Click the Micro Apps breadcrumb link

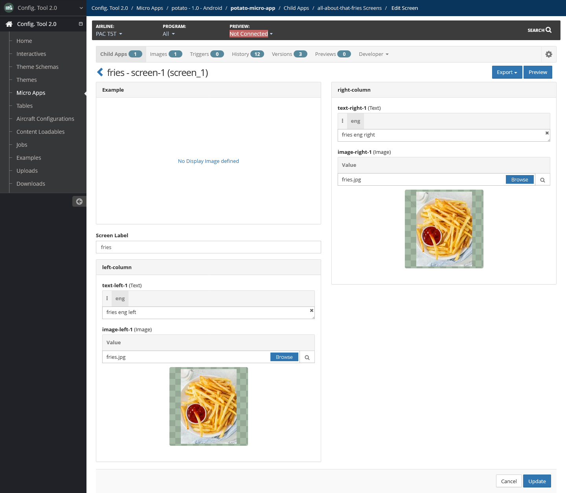150,8
